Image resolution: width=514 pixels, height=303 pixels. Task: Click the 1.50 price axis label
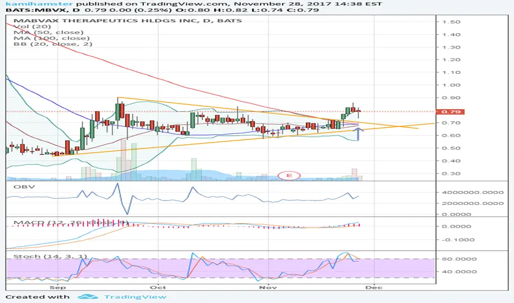click(451, 22)
